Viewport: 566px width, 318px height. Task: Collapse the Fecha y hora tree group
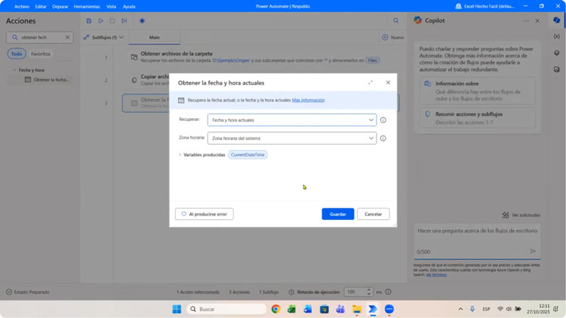14,70
